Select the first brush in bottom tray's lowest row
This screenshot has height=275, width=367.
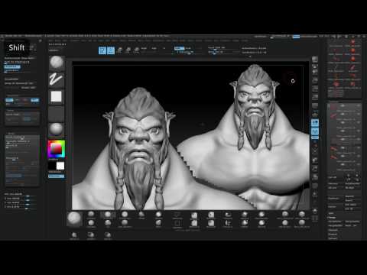[74, 235]
